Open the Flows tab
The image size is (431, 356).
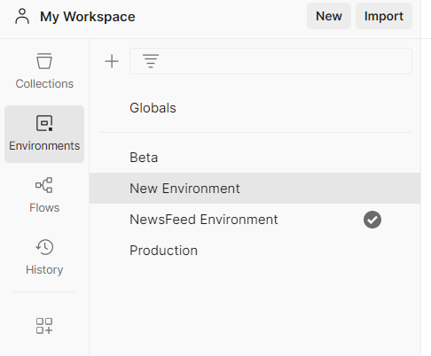pos(44,195)
